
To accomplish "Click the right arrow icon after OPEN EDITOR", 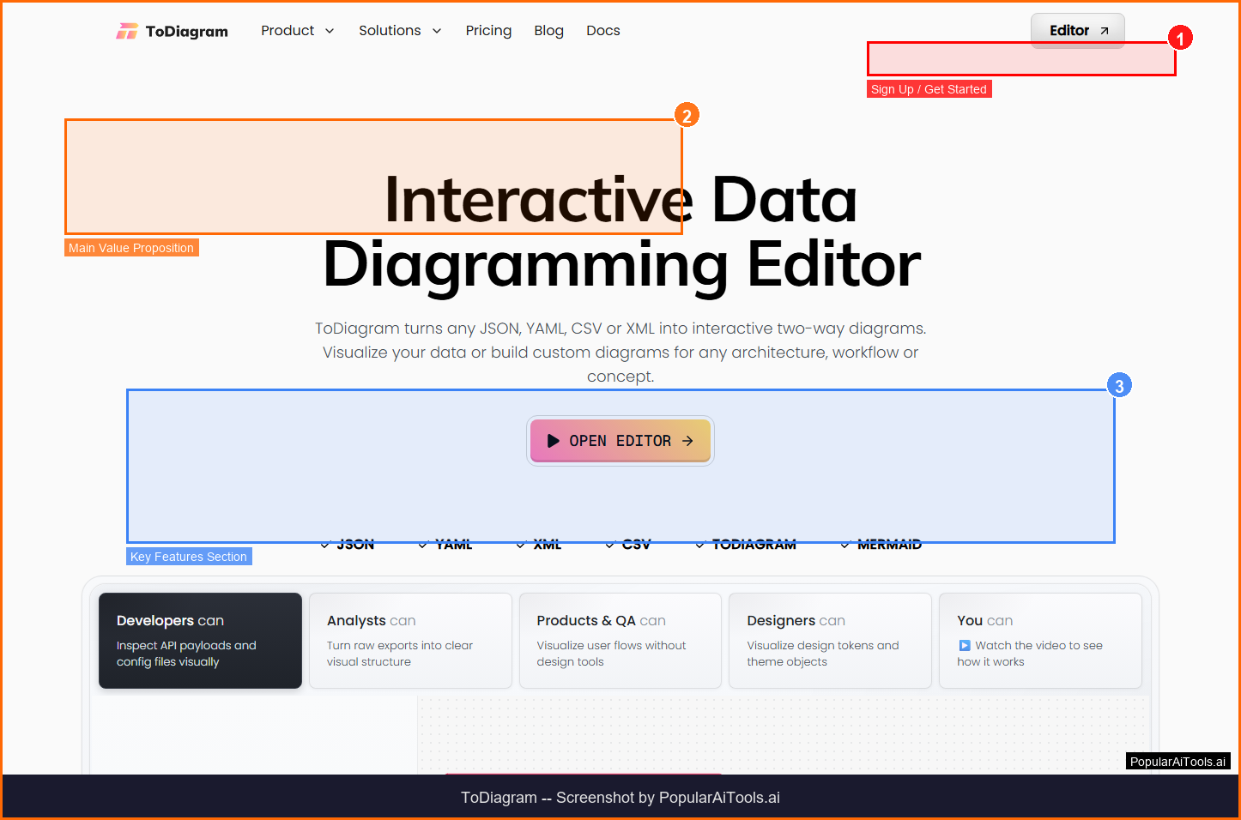I will (687, 441).
